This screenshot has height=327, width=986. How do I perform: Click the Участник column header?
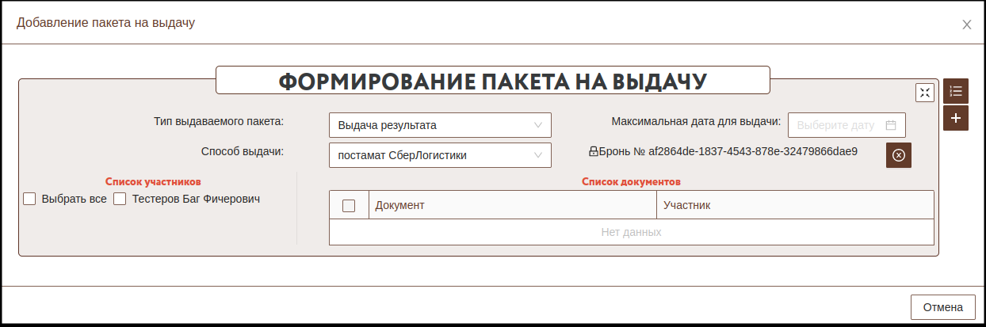(794, 205)
